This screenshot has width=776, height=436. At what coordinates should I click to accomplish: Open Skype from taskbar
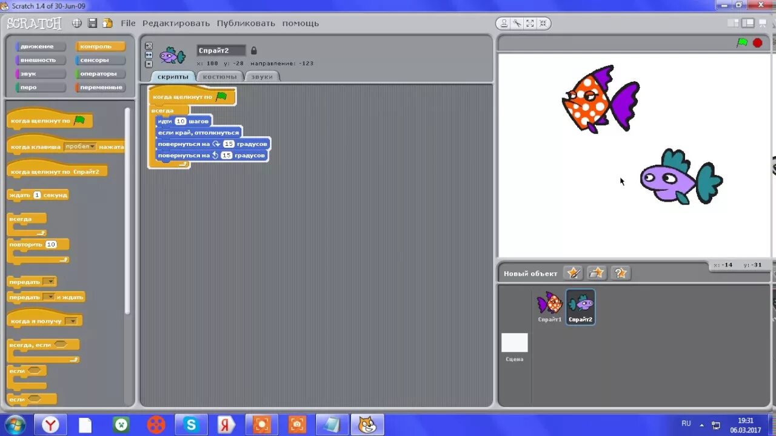pyautogui.click(x=192, y=424)
